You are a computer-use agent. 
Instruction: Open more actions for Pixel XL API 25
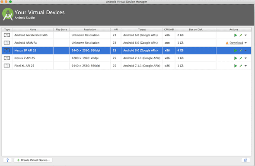[245, 66]
